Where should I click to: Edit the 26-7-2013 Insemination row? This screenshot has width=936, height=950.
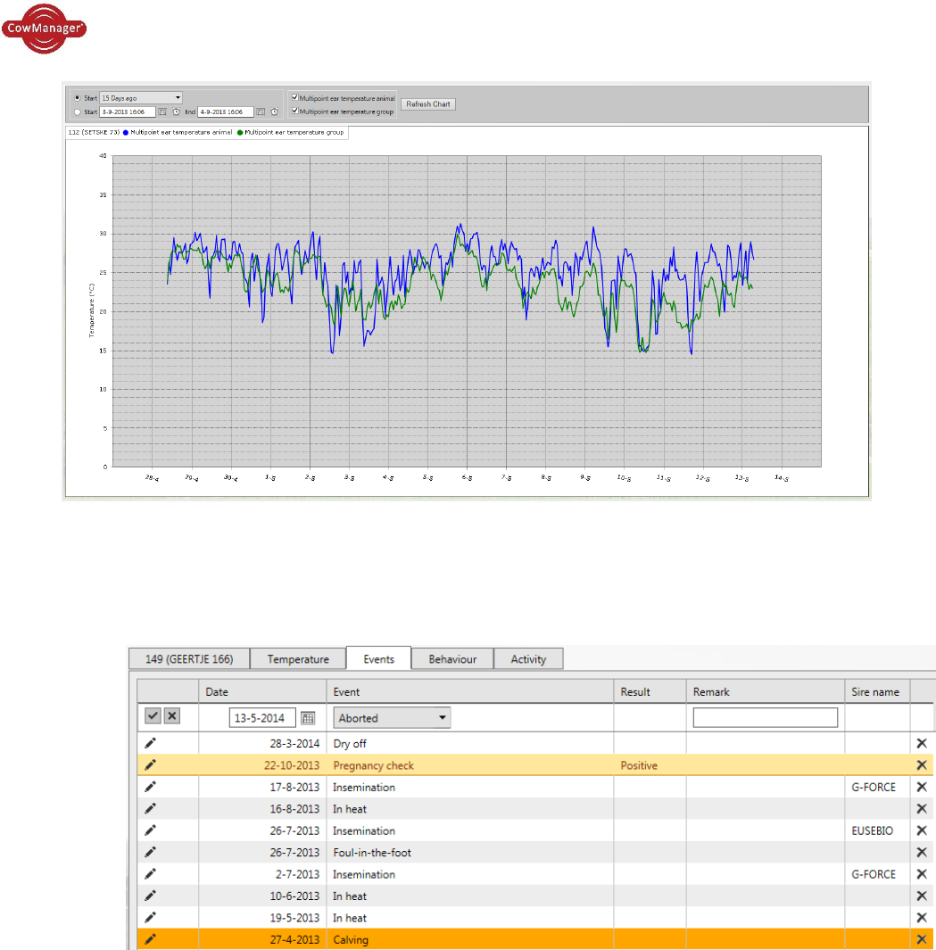click(x=150, y=830)
